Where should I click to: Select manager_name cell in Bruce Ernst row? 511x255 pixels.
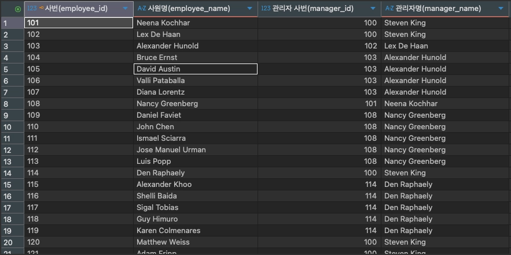point(446,58)
